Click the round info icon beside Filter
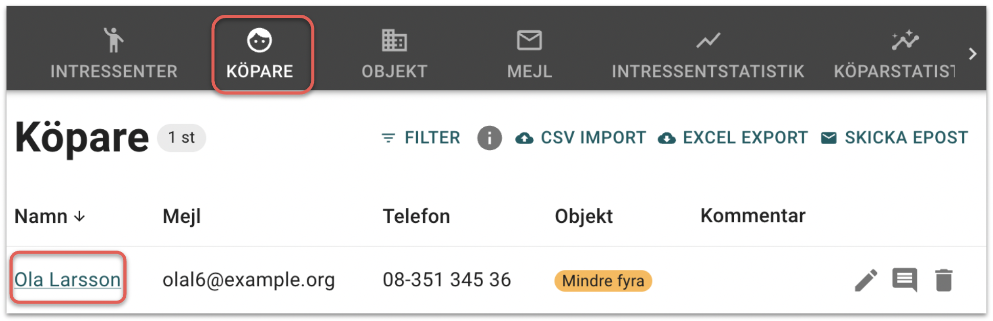This screenshot has width=993, height=321. pyautogui.click(x=489, y=138)
